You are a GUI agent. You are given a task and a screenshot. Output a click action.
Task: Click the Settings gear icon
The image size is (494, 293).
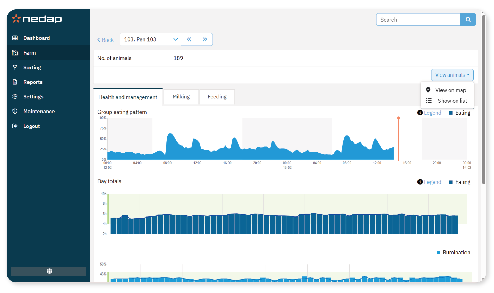click(x=15, y=97)
